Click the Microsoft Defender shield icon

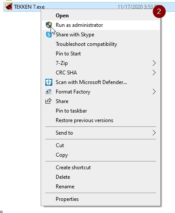click(49, 82)
